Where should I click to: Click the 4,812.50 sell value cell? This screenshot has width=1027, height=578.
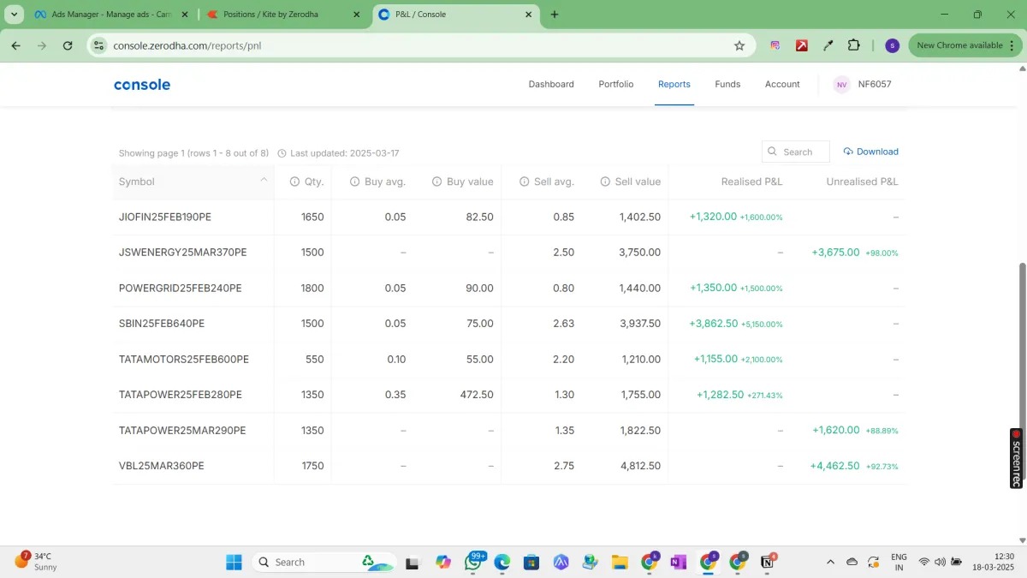[640, 466]
